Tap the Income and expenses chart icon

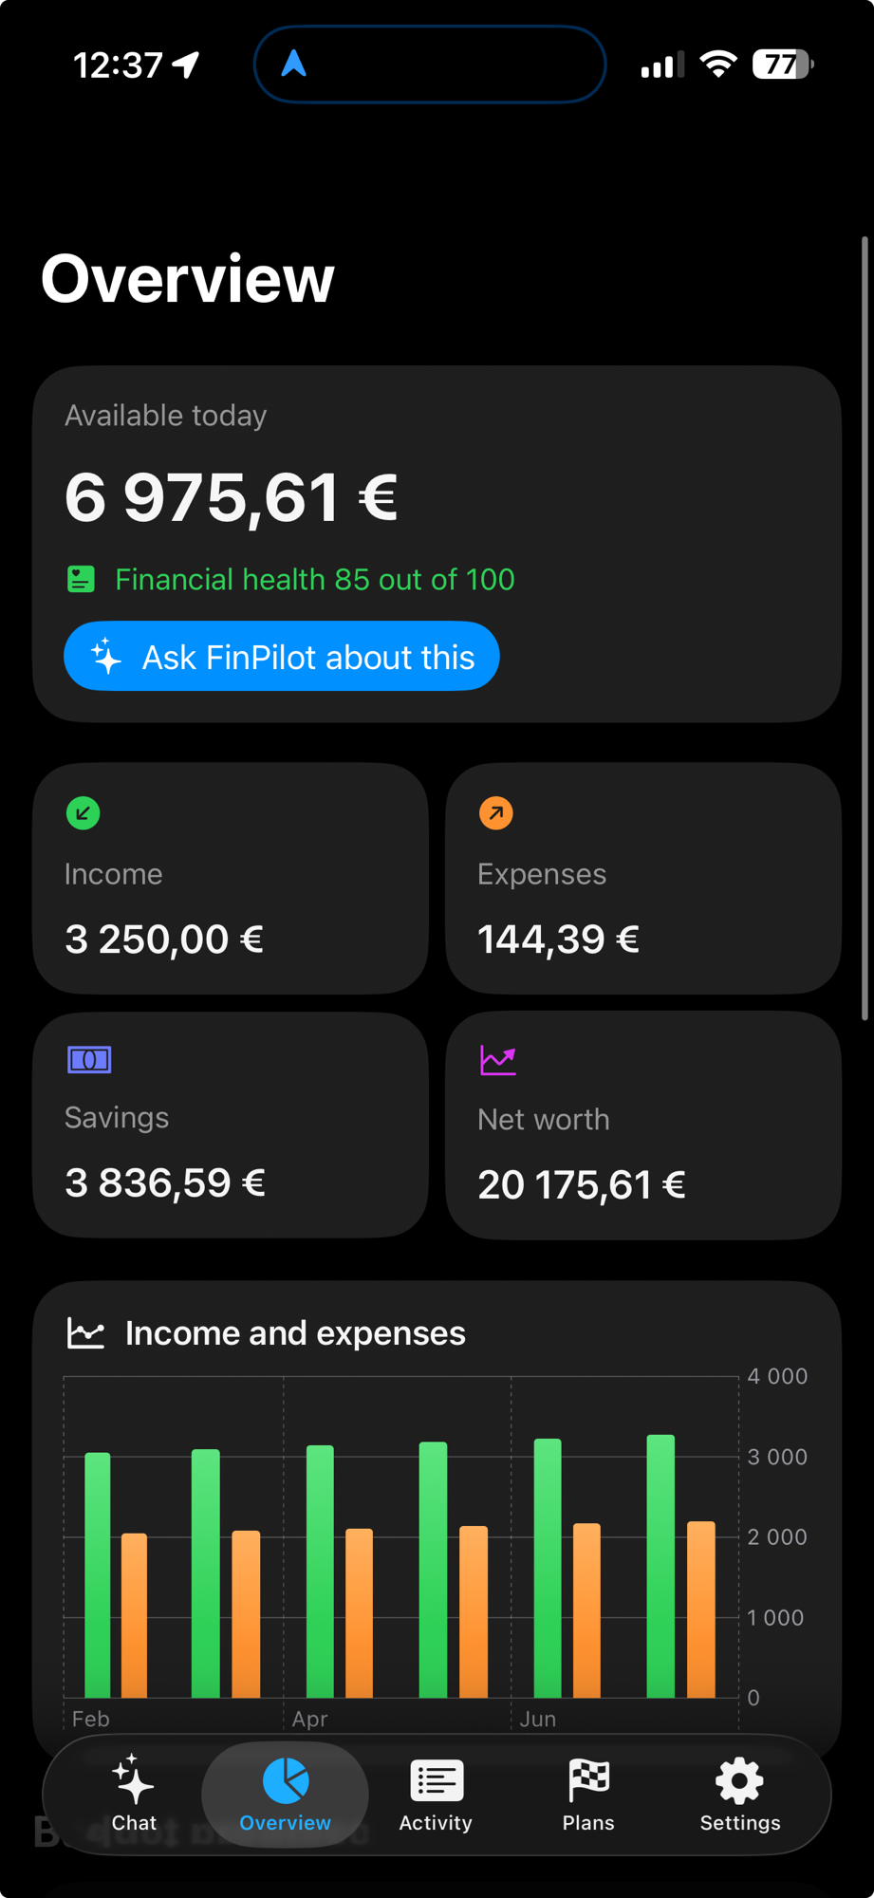tap(85, 1333)
